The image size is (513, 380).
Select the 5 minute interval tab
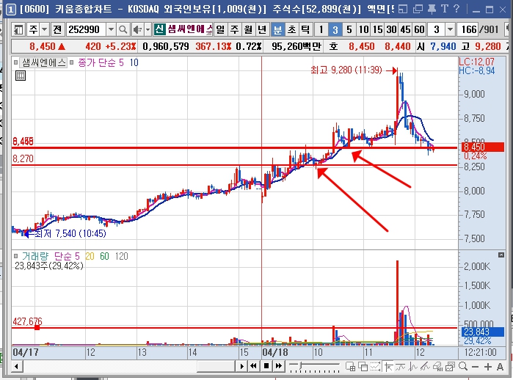click(x=349, y=30)
